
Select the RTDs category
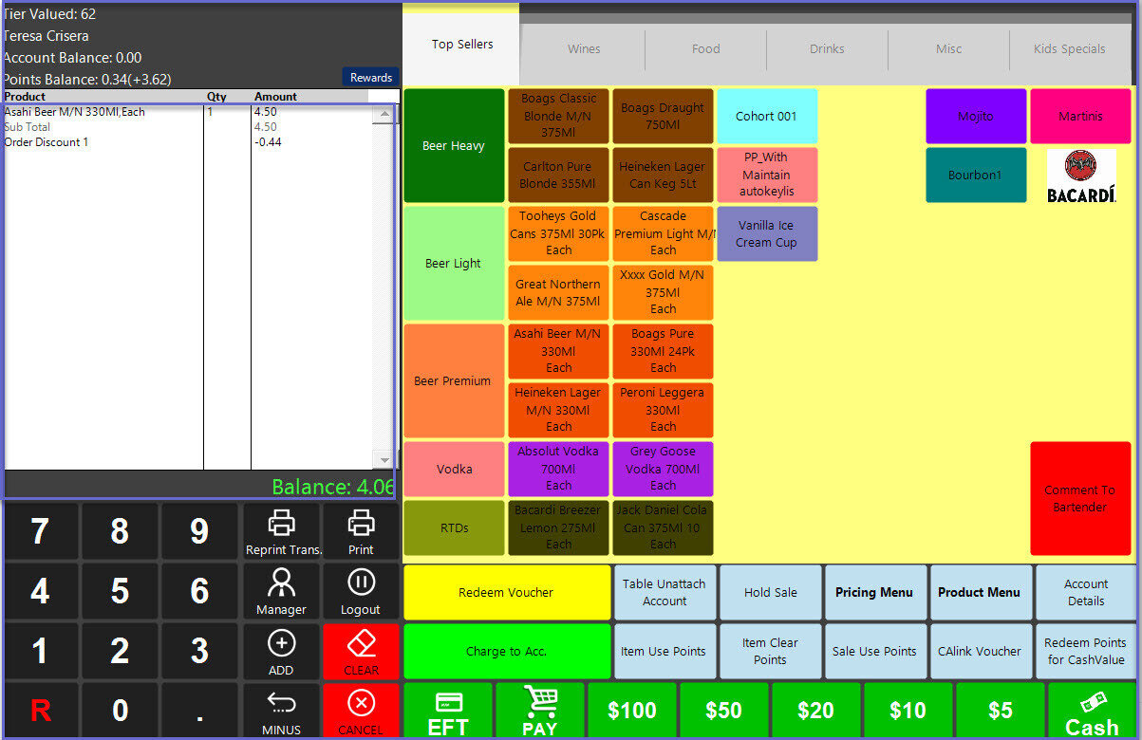point(454,528)
